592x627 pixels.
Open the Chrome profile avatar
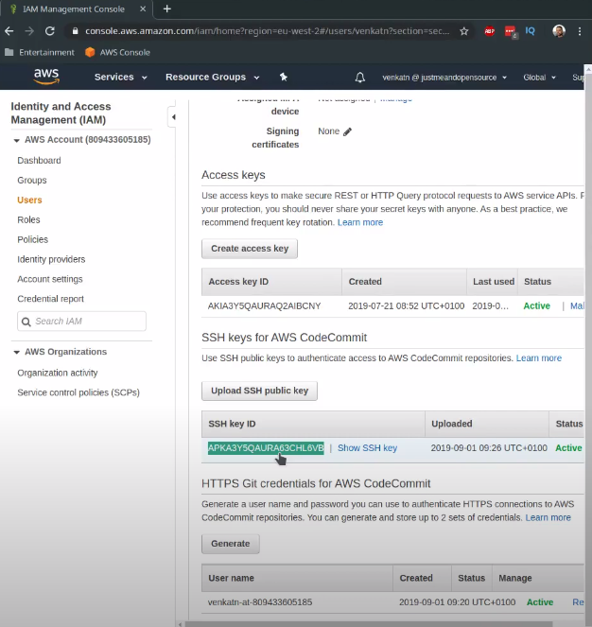point(558,31)
